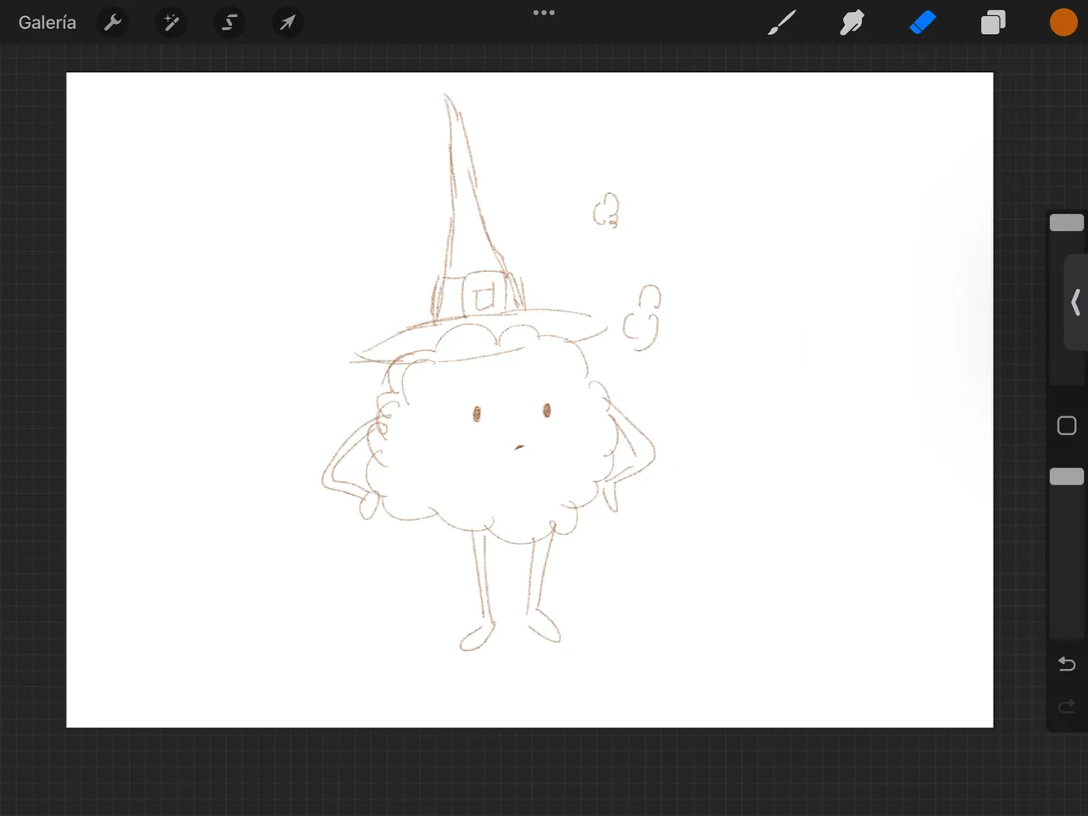1088x816 pixels.
Task: Adjust the brush size slider handle
Action: tap(1067, 223)
